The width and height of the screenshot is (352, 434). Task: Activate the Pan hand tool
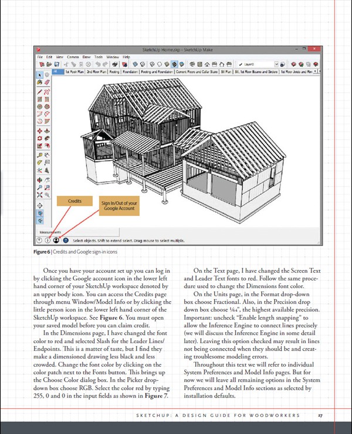click(47, 180)
